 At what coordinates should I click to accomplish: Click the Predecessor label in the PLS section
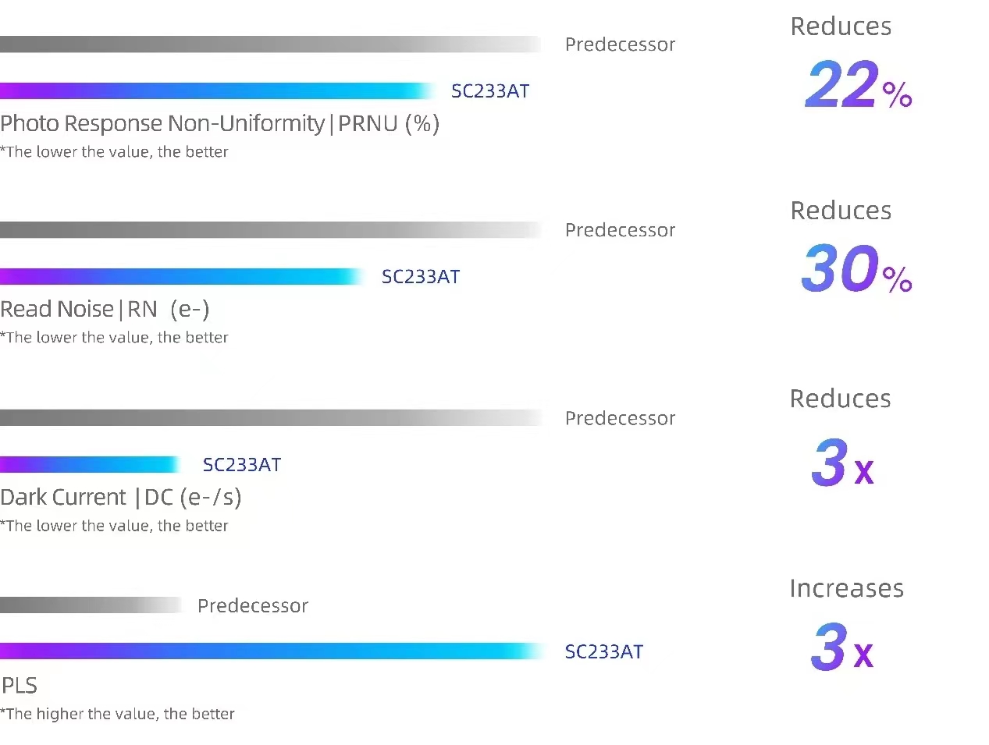[252, 606]
